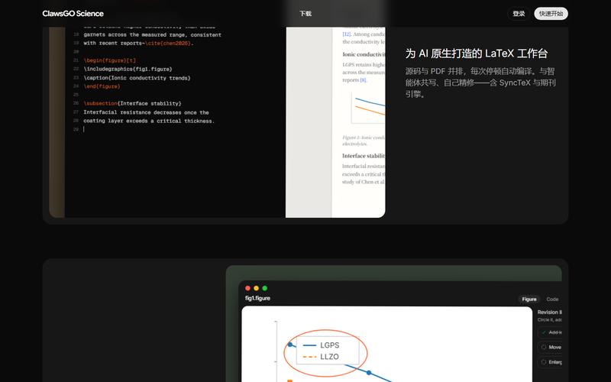The height and width of the screenshot is (382, 611).
Task: Click the fig1.figure file title
Action: [x=257, y=298]
